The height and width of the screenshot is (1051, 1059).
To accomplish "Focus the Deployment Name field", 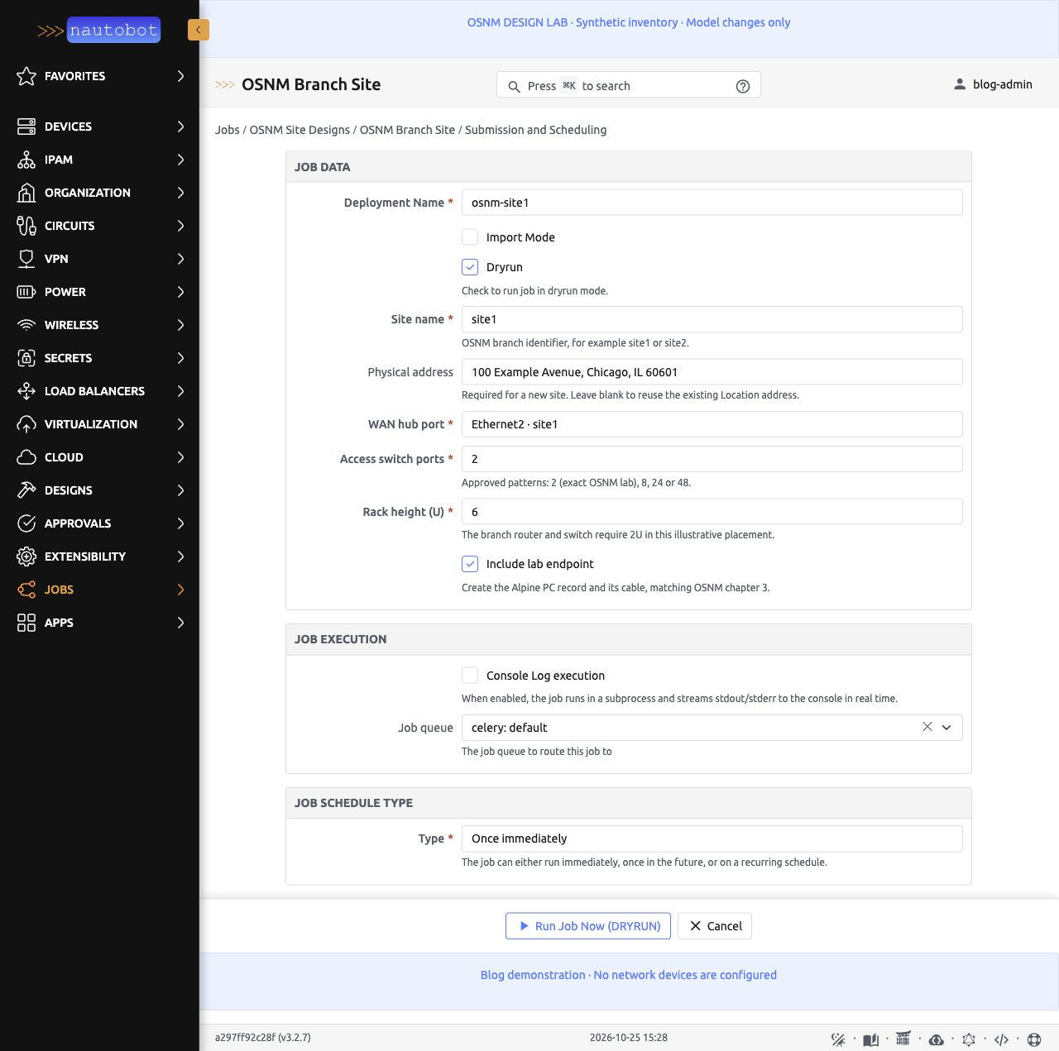I will tap(712, 203).
